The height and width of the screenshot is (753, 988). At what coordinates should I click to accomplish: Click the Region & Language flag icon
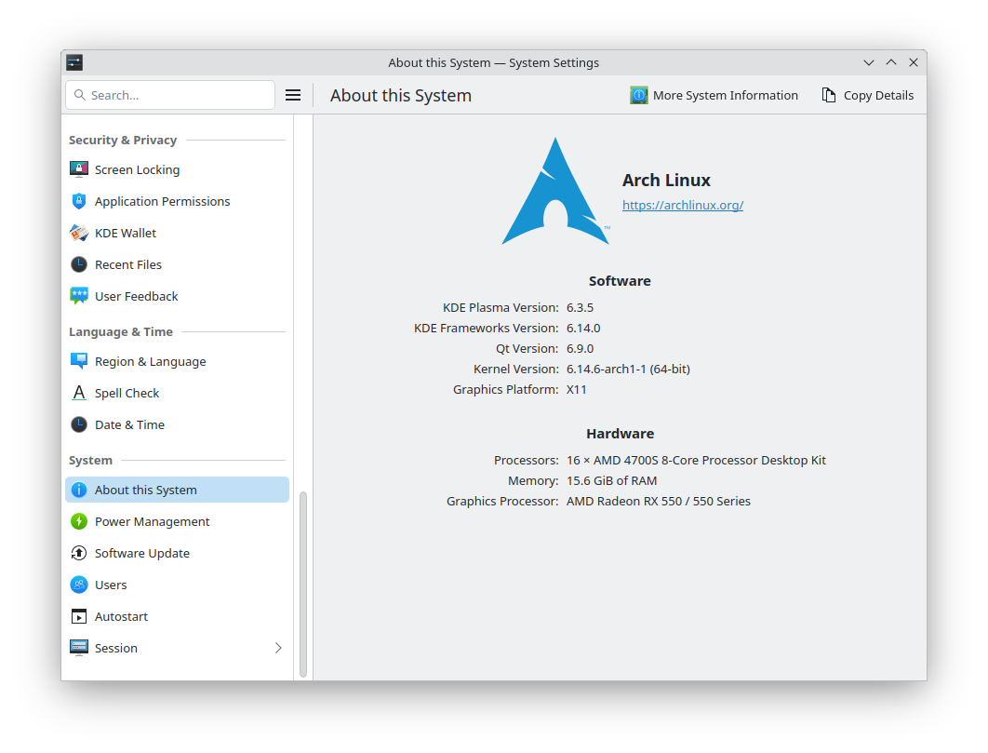point(79,361)
